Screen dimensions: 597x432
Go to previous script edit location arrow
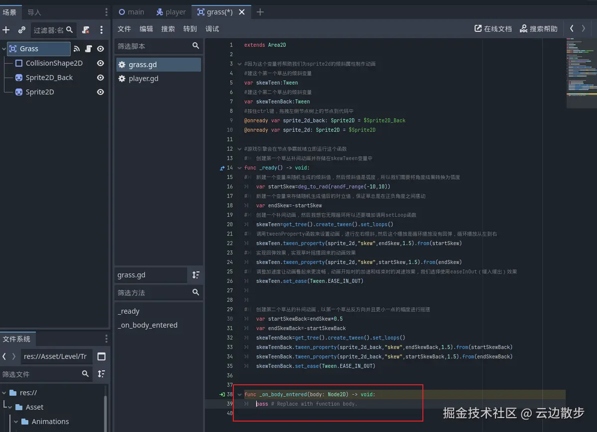[572, 28]
